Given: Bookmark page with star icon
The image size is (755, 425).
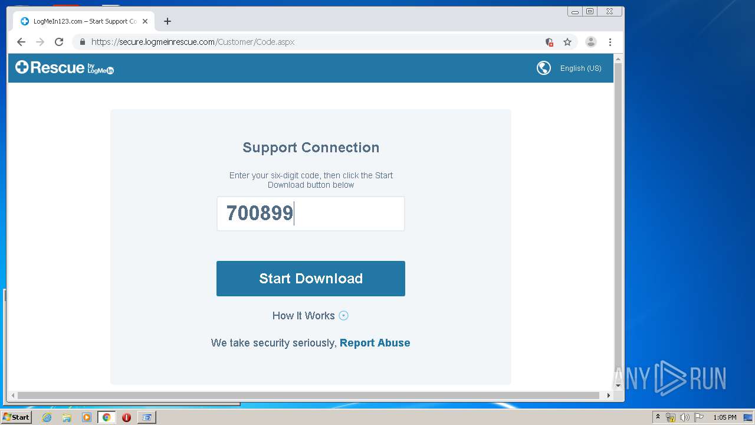Looking at the screenshot, I should [x=567, y=42].
